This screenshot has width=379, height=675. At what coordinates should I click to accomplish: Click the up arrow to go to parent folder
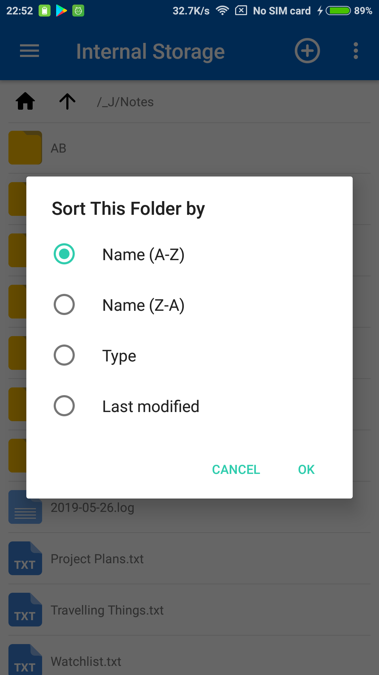[x=67, y=102]
